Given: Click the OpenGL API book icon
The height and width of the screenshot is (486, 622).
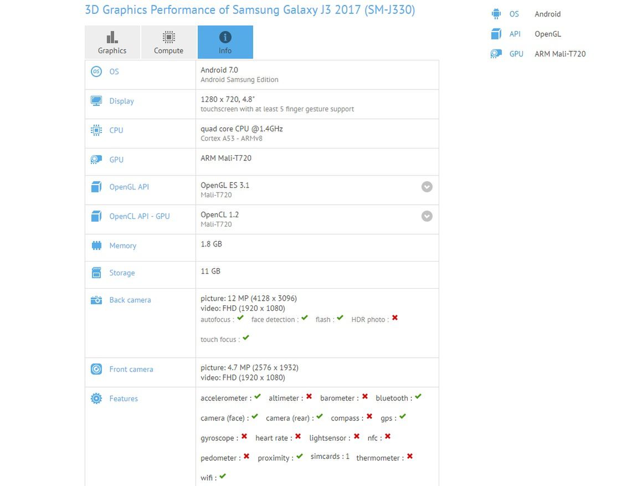Looking at the screenshot, I should 96,187.
